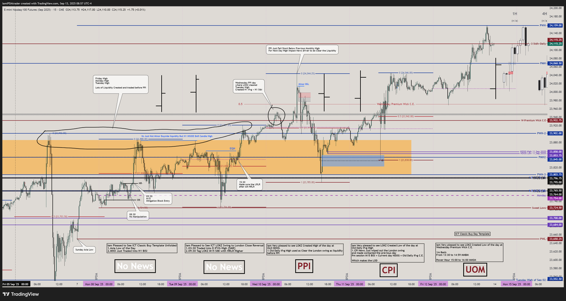This screenshot has height=301, width=566.
Task: Click the PPI text box
Action: click(x=303, y=267)
